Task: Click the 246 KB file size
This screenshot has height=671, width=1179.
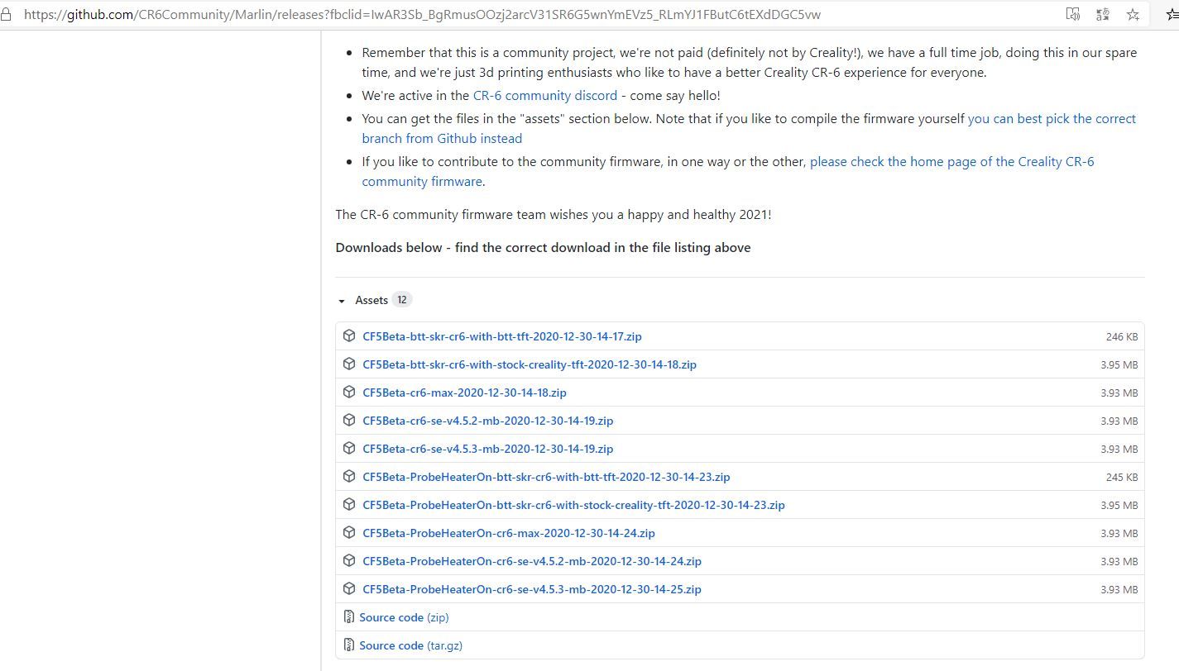Action: coord(1122,336)
